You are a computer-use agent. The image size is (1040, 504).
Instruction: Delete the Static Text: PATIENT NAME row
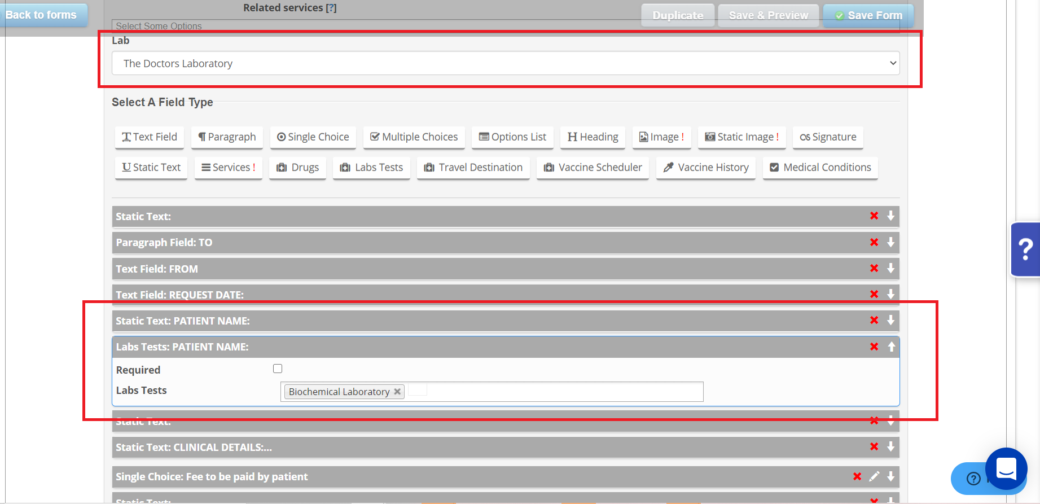tap(874, 320)
